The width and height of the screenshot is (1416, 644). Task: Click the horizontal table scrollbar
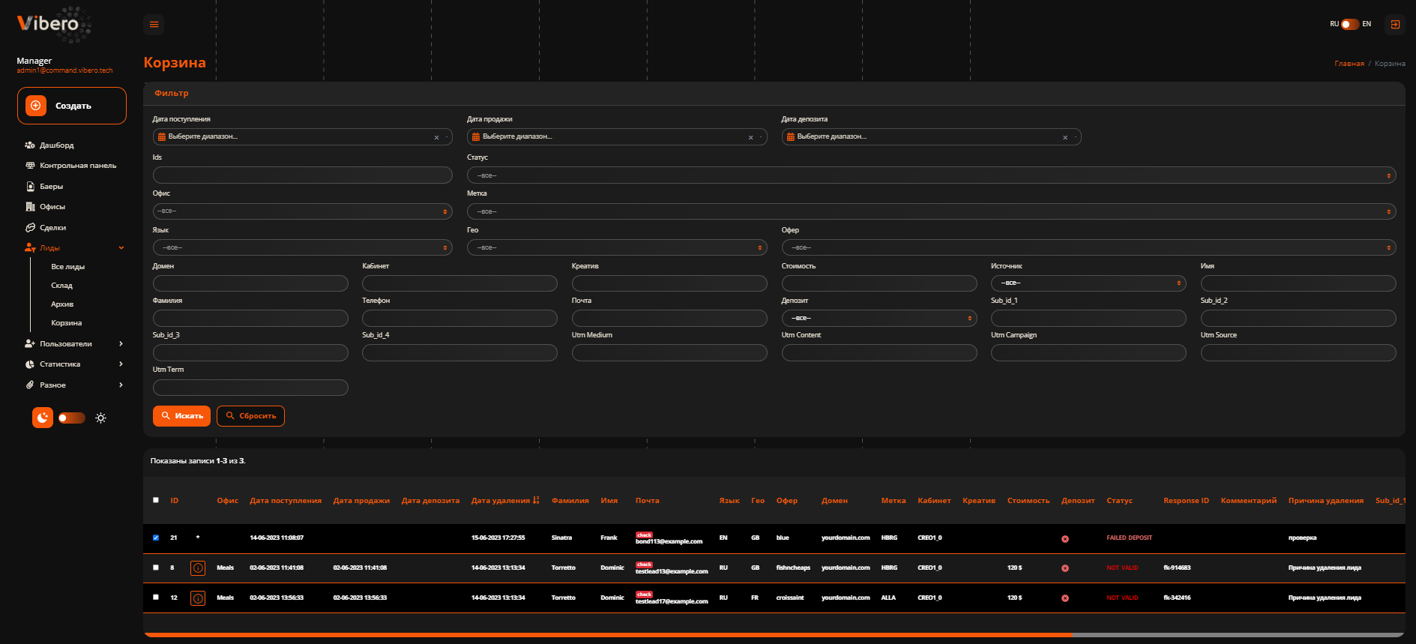point(608,635)
